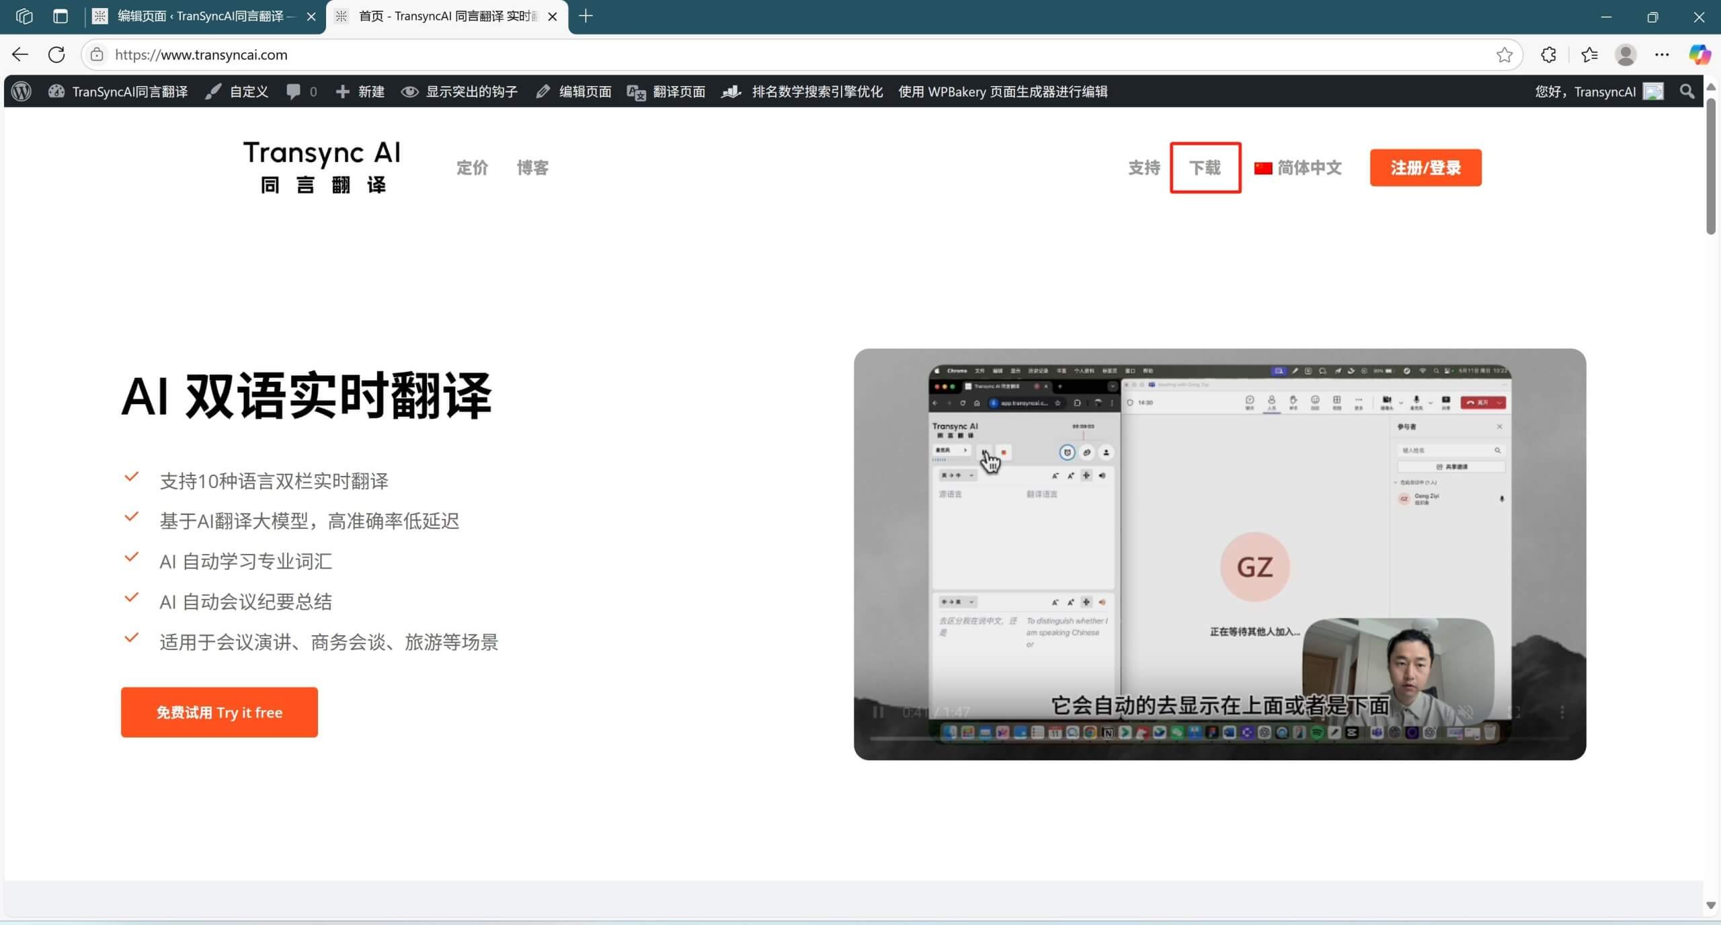Image resolution: width=1721 pixels, height=925 pixels.
Task: Open 排名数学搜索引擎优化 menu
Action: [802, 91]
